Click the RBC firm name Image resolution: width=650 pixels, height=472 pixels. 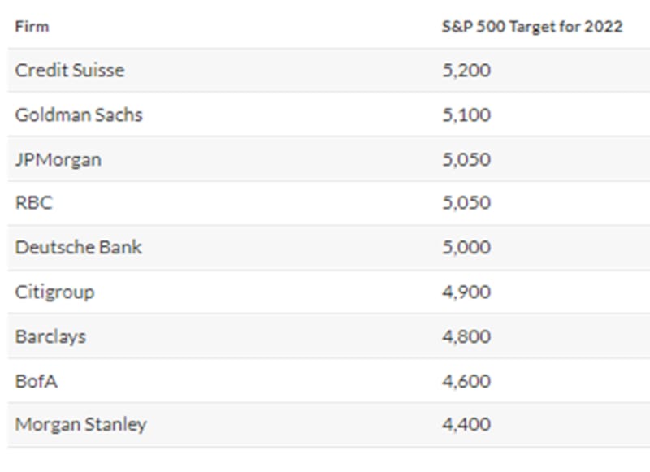[x=33, y=203]
